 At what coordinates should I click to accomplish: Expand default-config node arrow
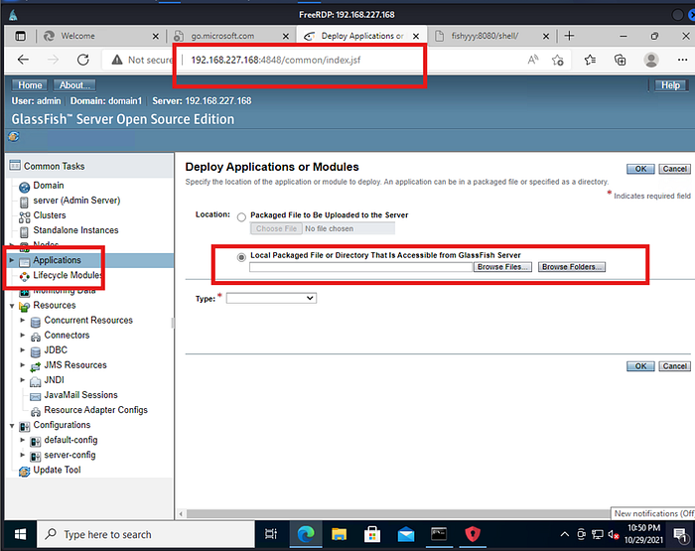point(22,440)
